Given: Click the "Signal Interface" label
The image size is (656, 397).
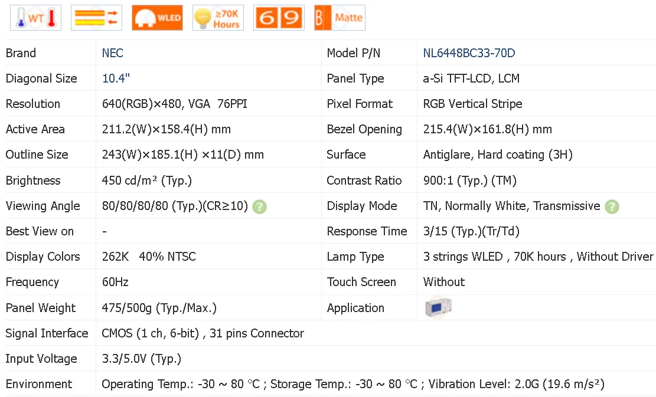Looking at the screenshot, I should pyautogui.click(x=47, y=333).
